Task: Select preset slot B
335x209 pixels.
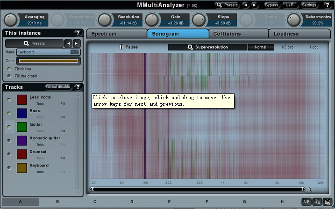Action: pyautogui.click(x=57, y=202)
